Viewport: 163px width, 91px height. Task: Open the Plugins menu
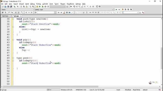63,4
